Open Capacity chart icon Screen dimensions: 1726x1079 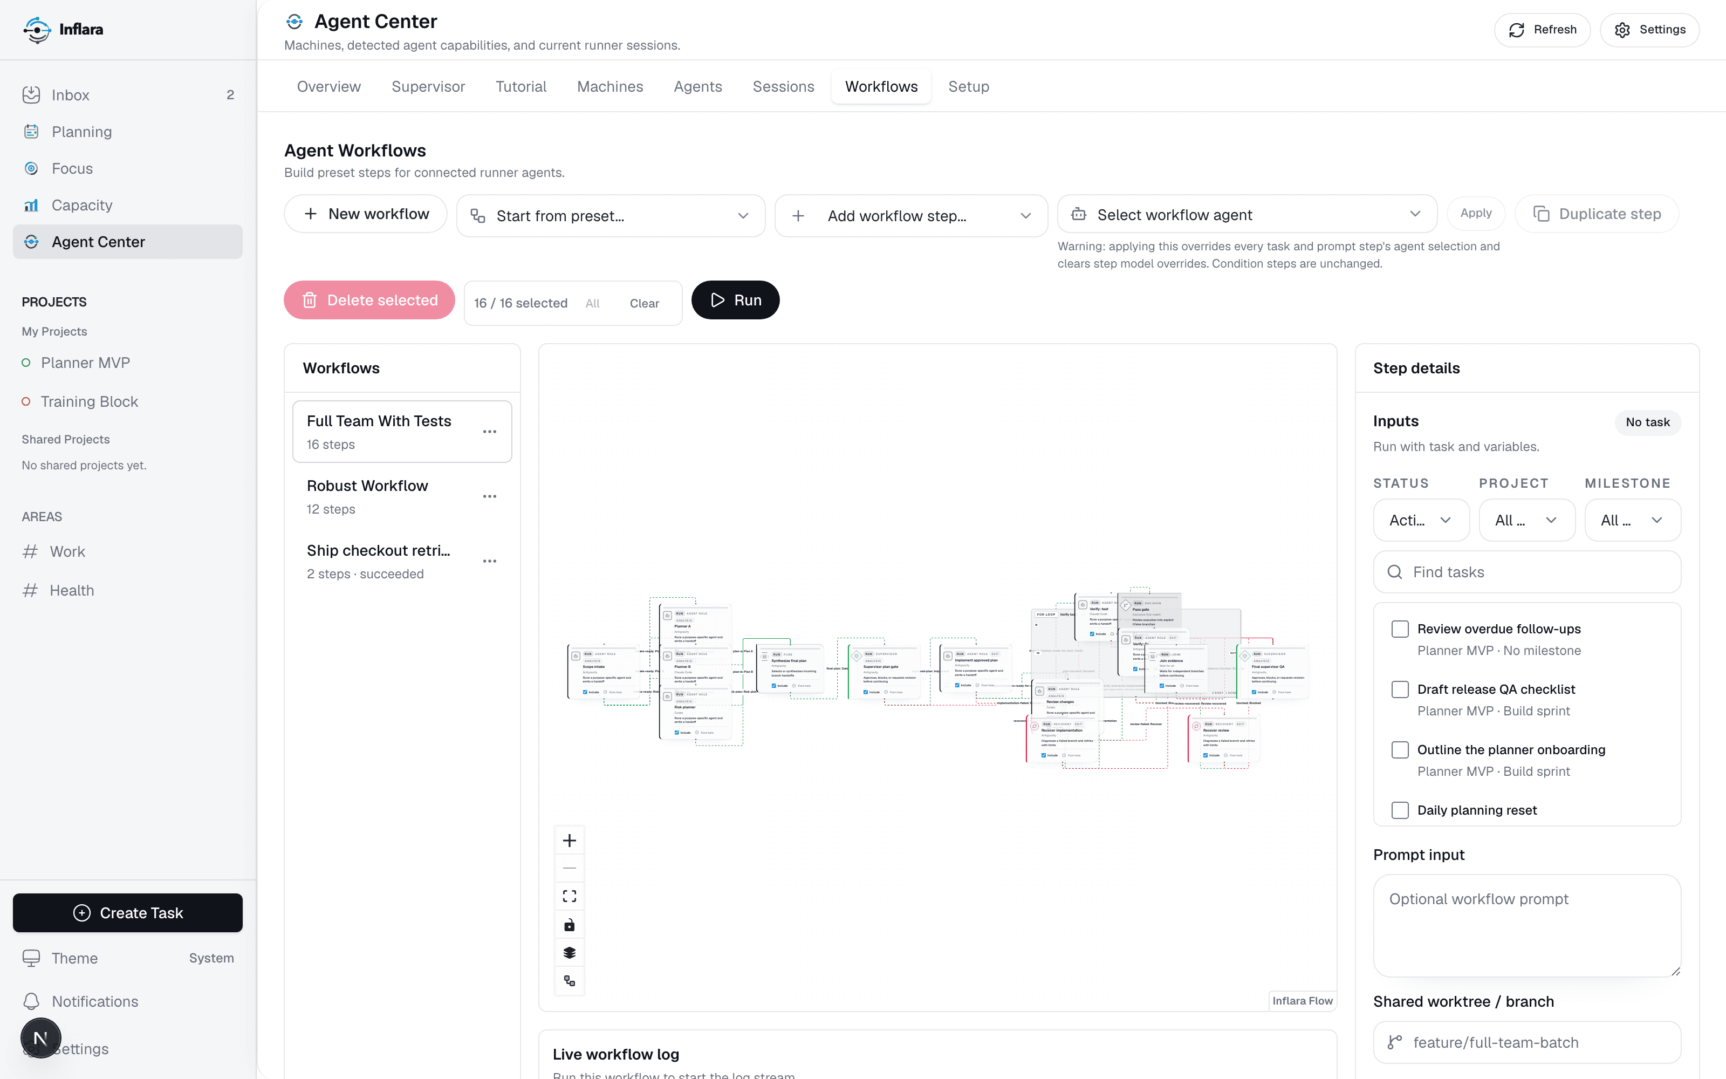(31, 205)
